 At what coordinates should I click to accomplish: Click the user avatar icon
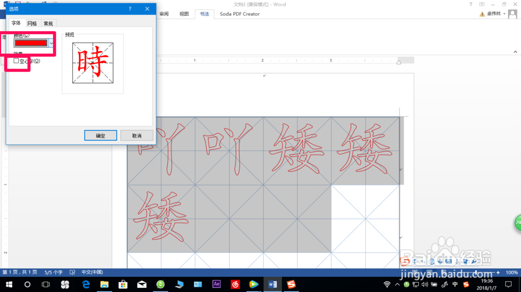click(x=513, y=14)
